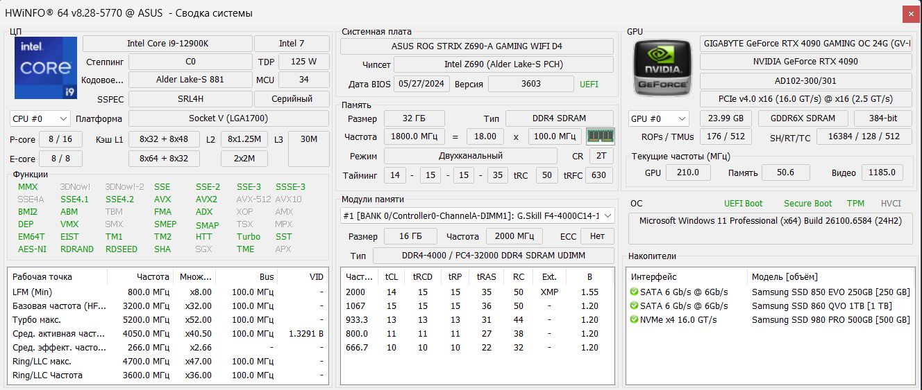Image resolution: width=922 pixels, height=390 pixels.
Task: Click the AD102-300/301 GPU chip field
Action: click(x=806, y=80)
